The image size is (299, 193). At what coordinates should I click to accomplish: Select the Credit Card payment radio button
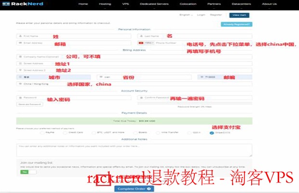(x=65, y=133)
